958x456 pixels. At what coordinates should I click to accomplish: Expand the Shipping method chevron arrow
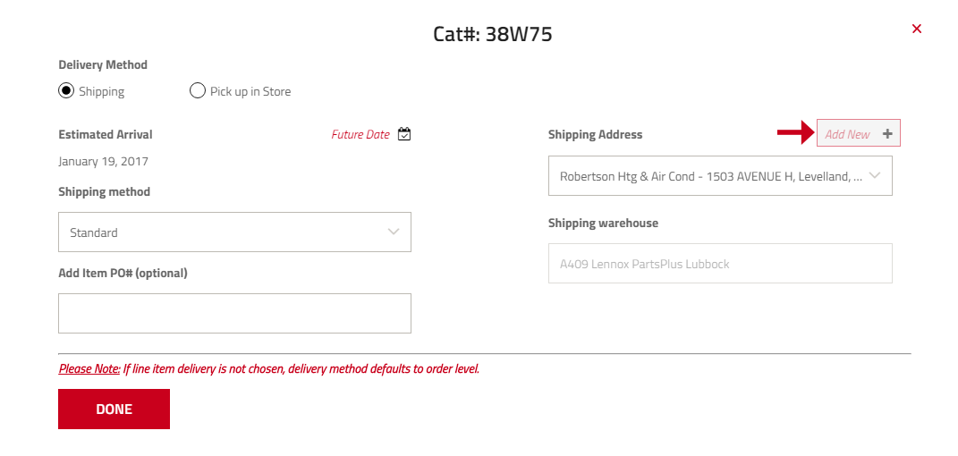tap(394, 232)
